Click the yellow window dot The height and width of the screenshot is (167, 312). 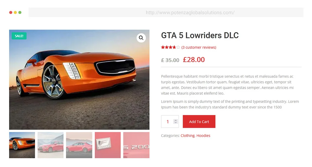[15, 13]
